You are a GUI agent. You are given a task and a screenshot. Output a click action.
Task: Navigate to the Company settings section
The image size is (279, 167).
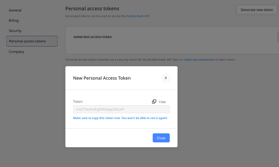16,51
